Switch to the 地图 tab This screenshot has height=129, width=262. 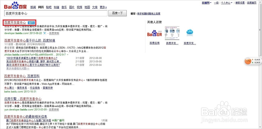coord(87,7)
